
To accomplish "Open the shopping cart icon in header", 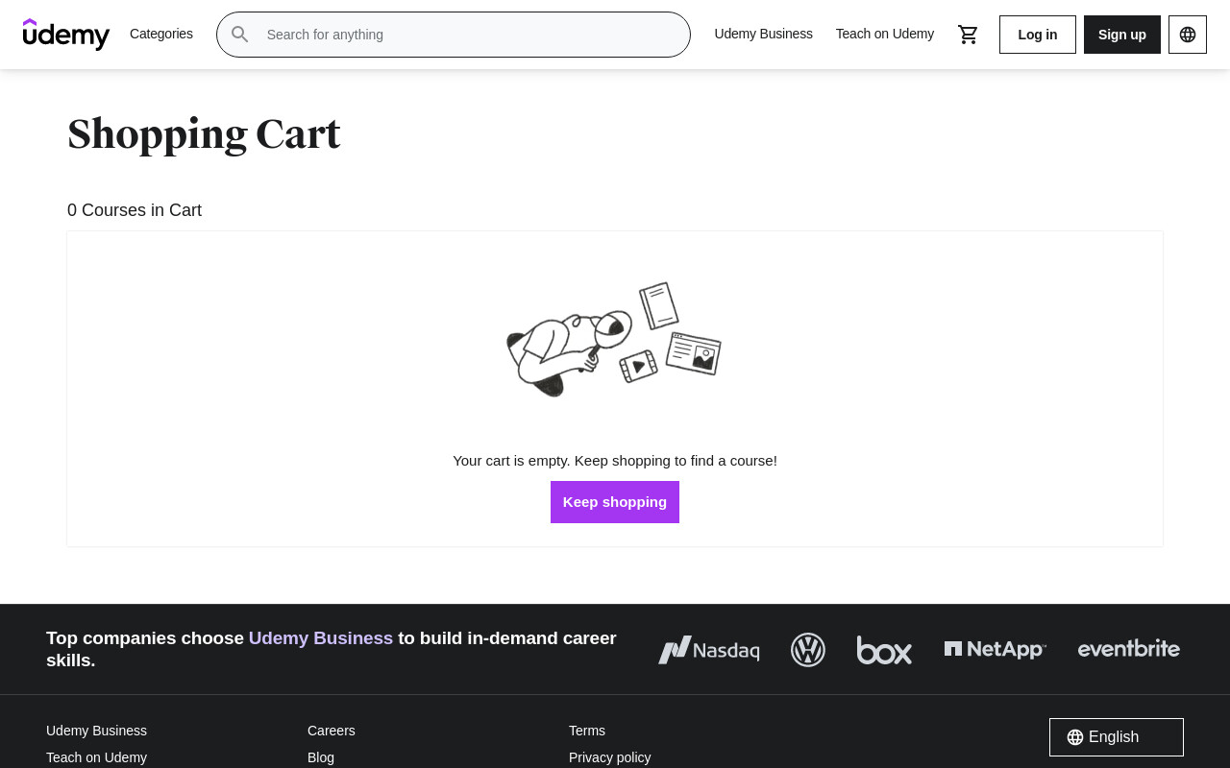I will pyautogui.click(x=969, y=35).
